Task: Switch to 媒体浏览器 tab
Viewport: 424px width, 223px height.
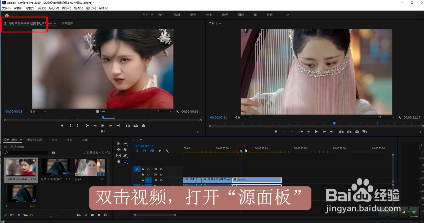Action: click(x=34, y=140)
